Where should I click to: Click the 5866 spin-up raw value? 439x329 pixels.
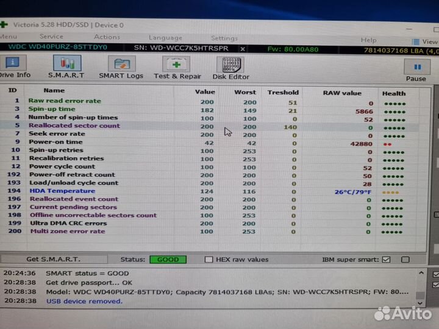coord(364,111)
